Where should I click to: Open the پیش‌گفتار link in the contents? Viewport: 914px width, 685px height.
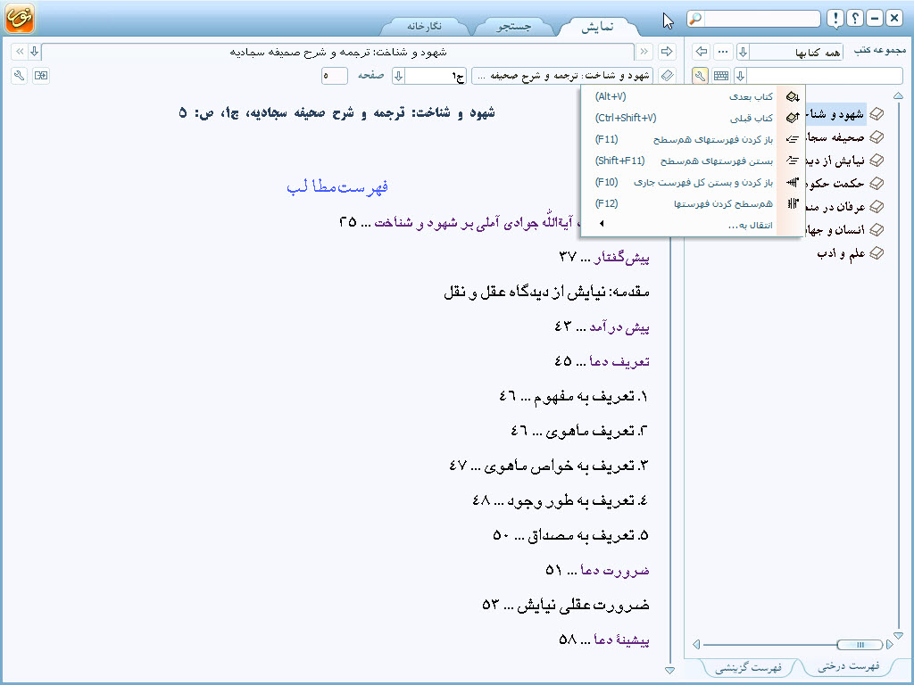(x=625, y=258)
